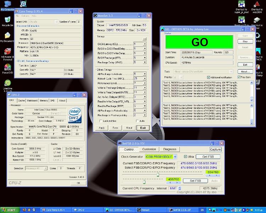Click Save button in MemSet

[115, 128]
